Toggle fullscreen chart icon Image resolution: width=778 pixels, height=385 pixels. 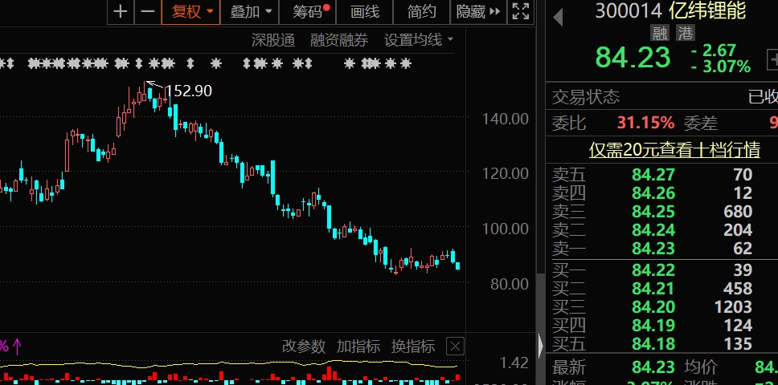click(521, 11)
